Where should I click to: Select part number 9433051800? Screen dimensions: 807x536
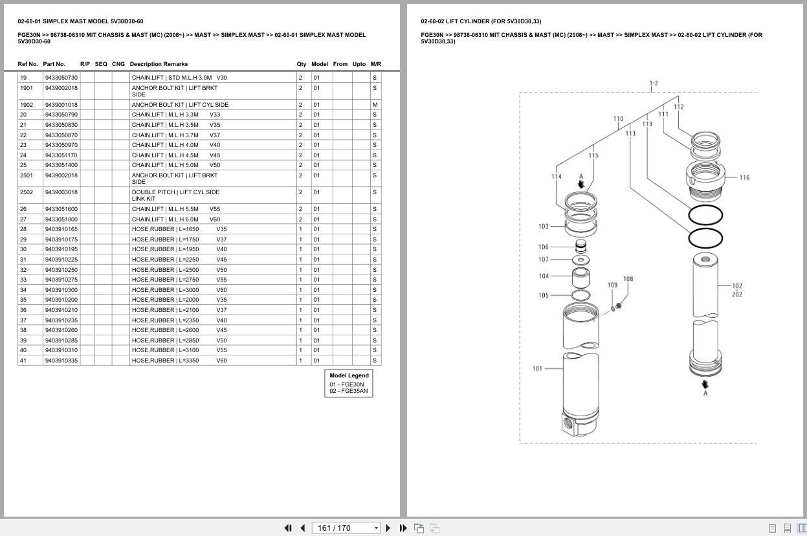[x=61, y=219]
